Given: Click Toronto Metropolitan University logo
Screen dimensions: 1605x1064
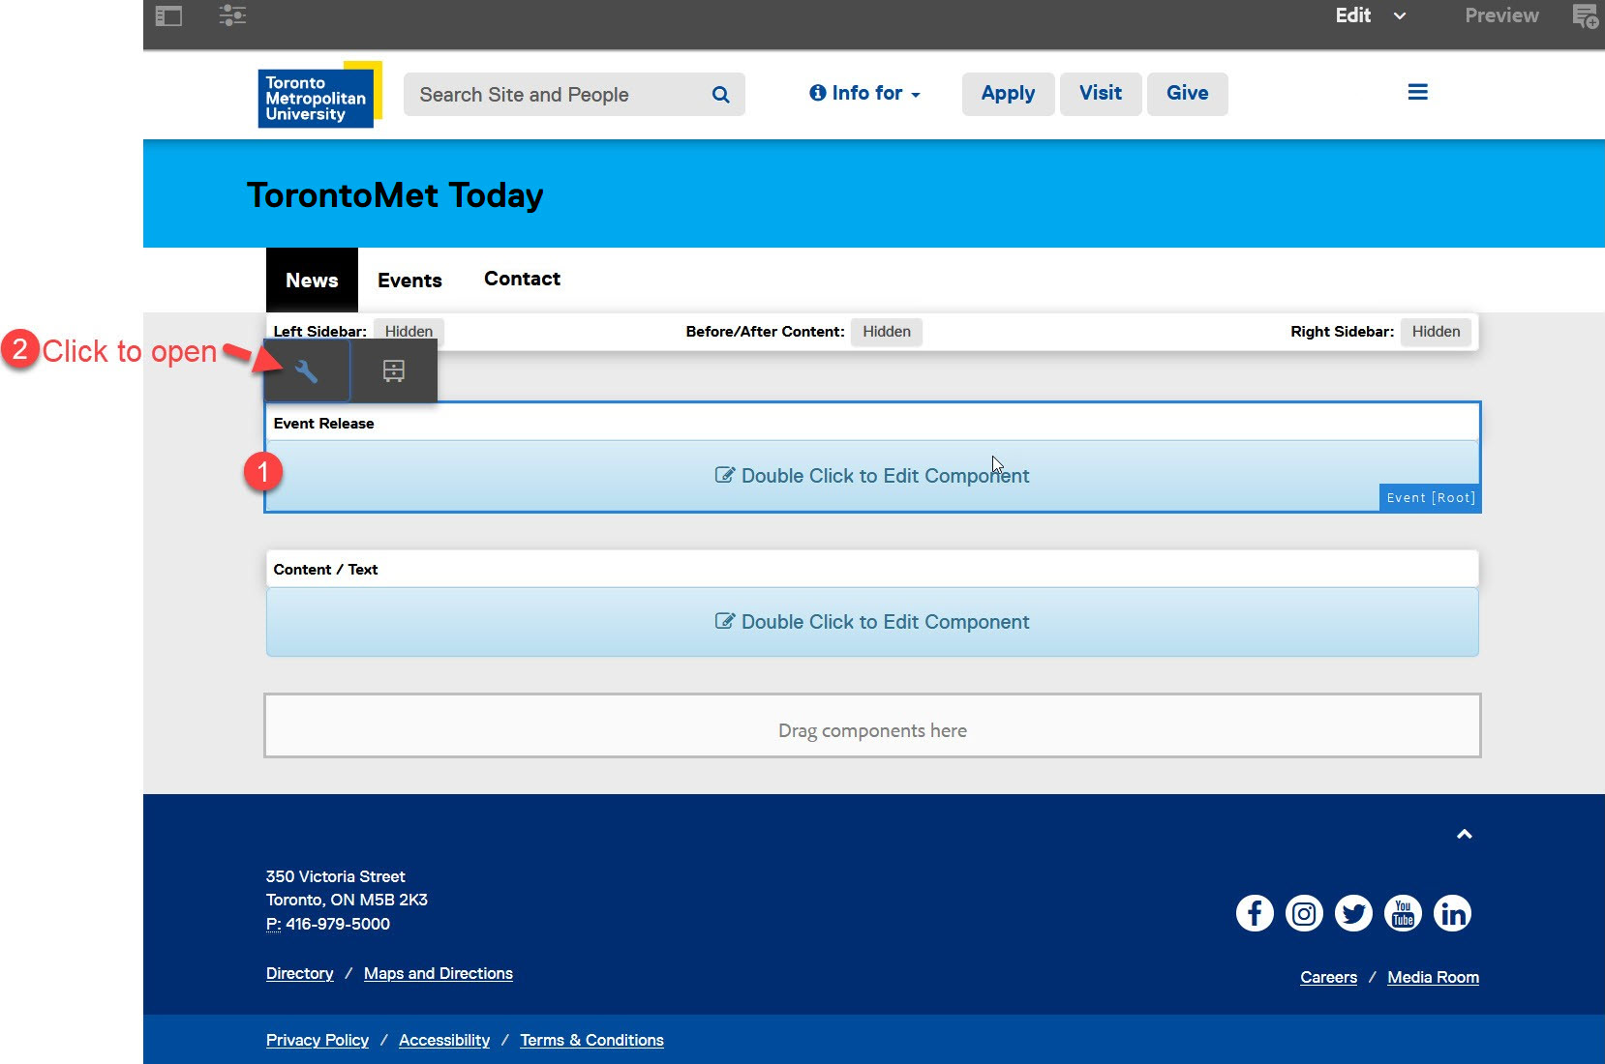Looking at the screenshot, I should 319,95.
